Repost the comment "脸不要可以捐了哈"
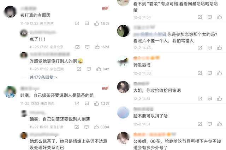The image size is (226, 150). click(x=200, y=124)
